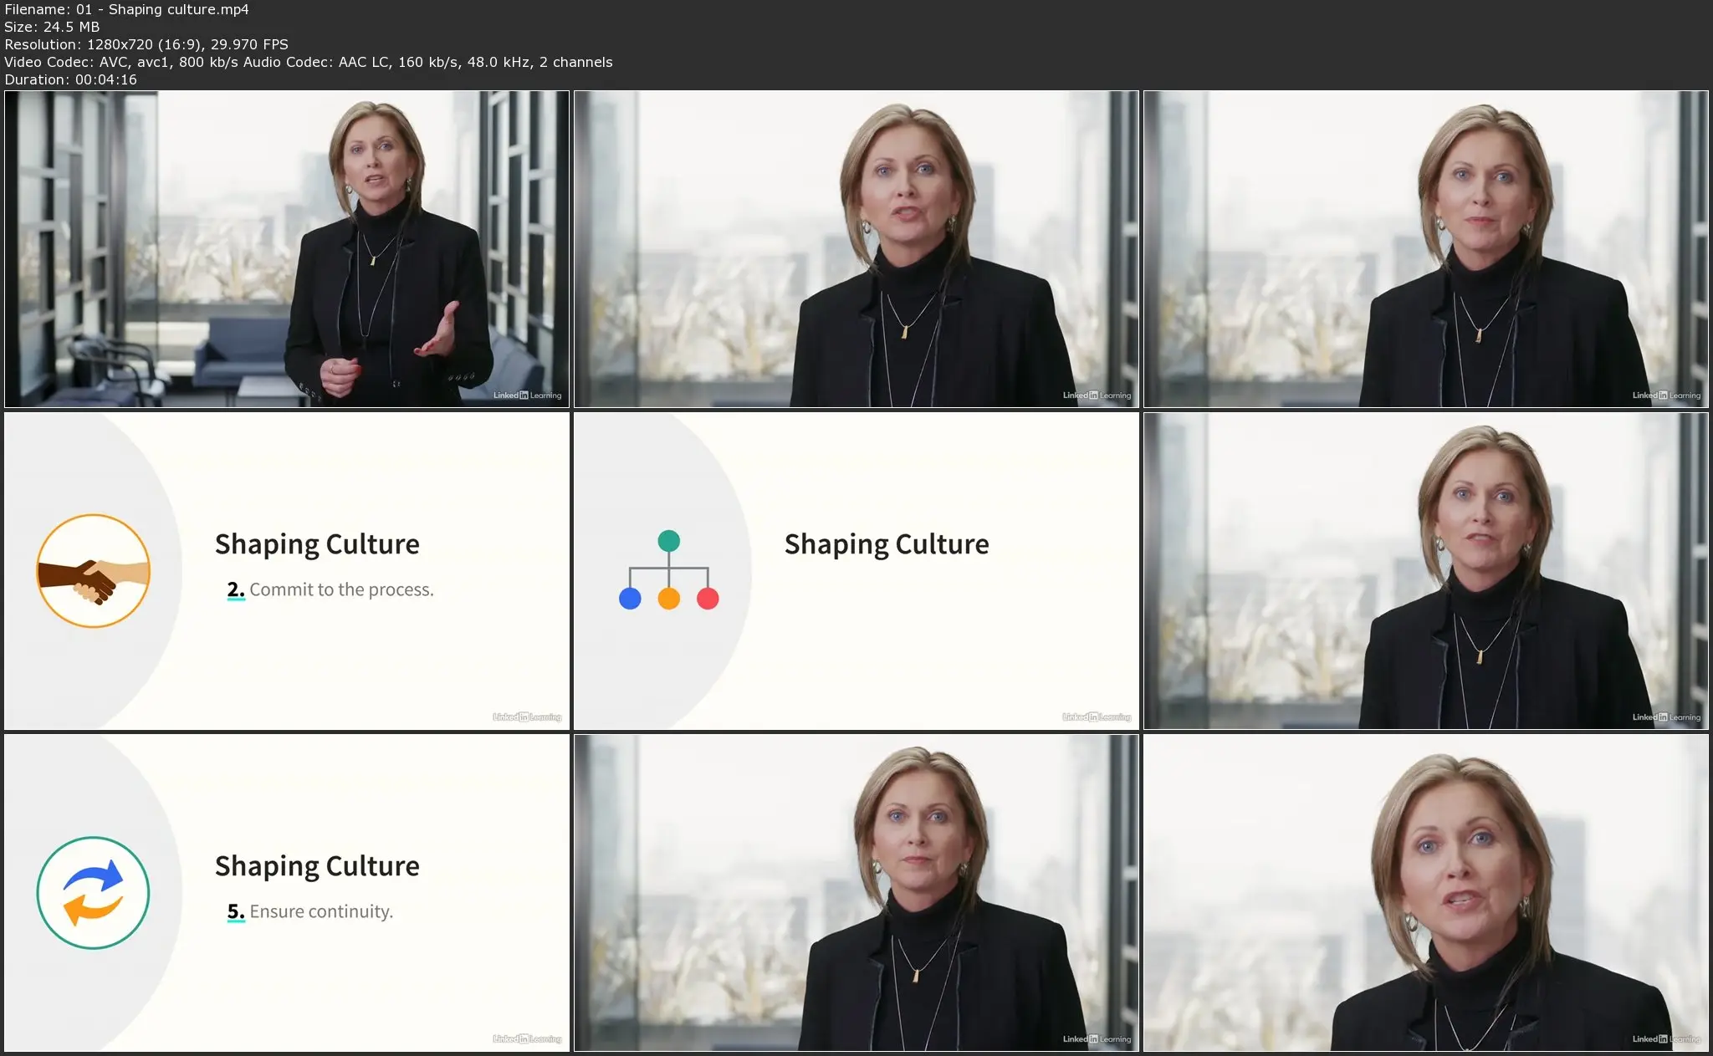1713x1056 pixels.
Task: Click the 'Duration: 00:04:16' text line
Action: [x=70, y=79]
